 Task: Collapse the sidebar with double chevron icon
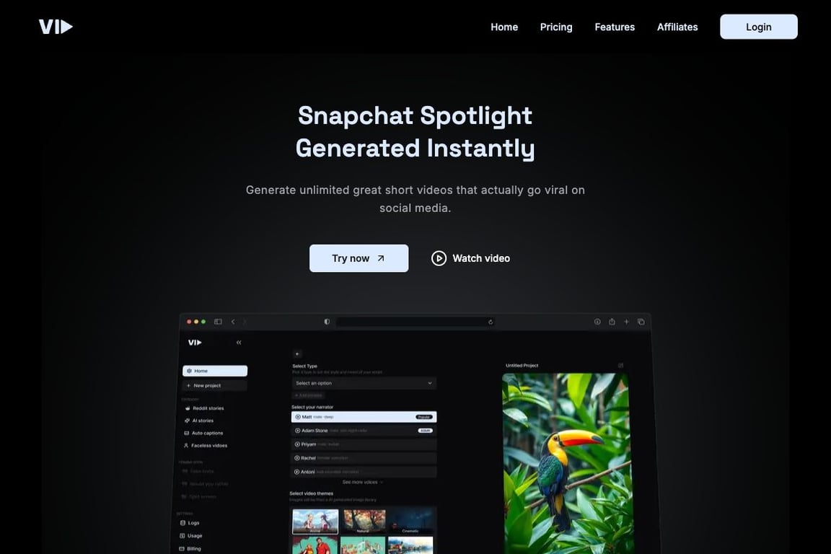(239, 343)
